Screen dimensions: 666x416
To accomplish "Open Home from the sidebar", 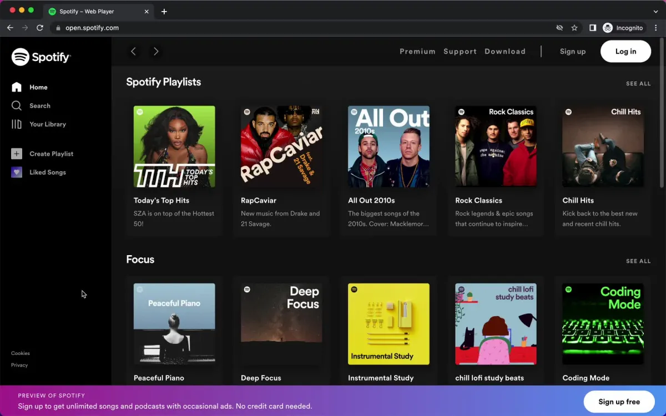I will pos(38,87).
